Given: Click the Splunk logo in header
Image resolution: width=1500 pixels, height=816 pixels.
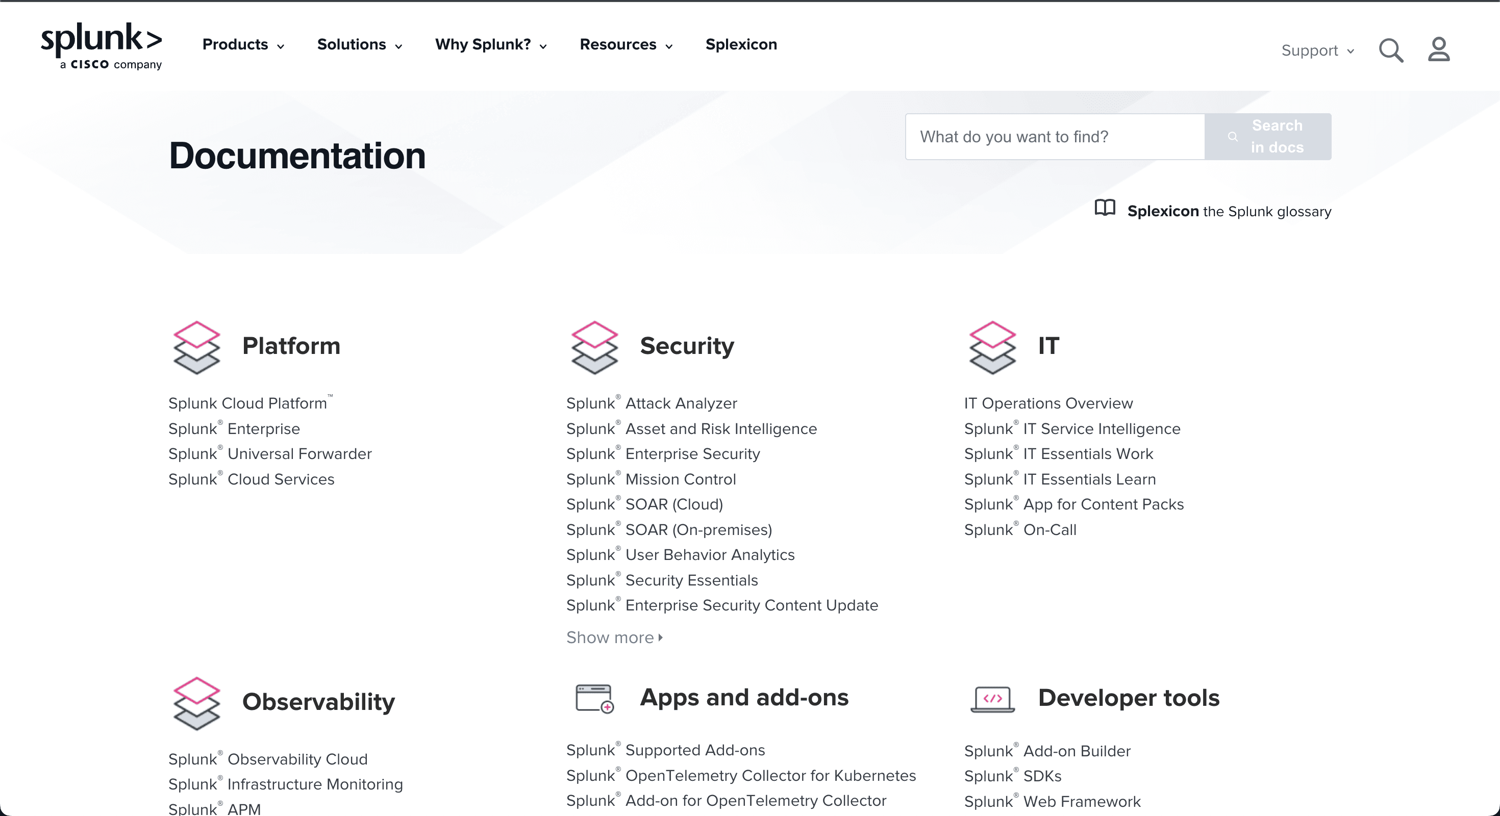Looking at the screenshot, I should 102,45.
